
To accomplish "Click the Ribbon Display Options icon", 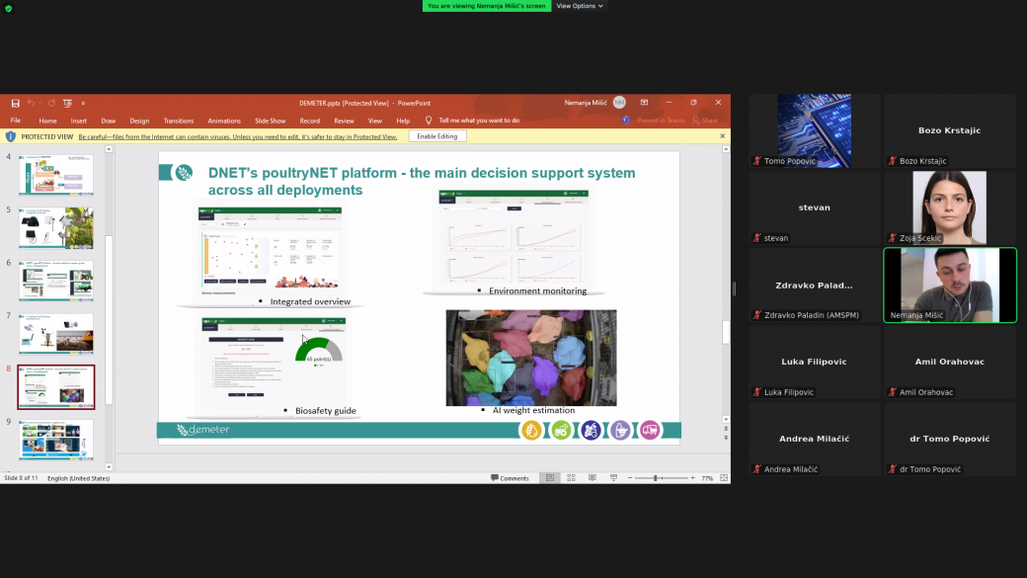I will coord(644,103).
